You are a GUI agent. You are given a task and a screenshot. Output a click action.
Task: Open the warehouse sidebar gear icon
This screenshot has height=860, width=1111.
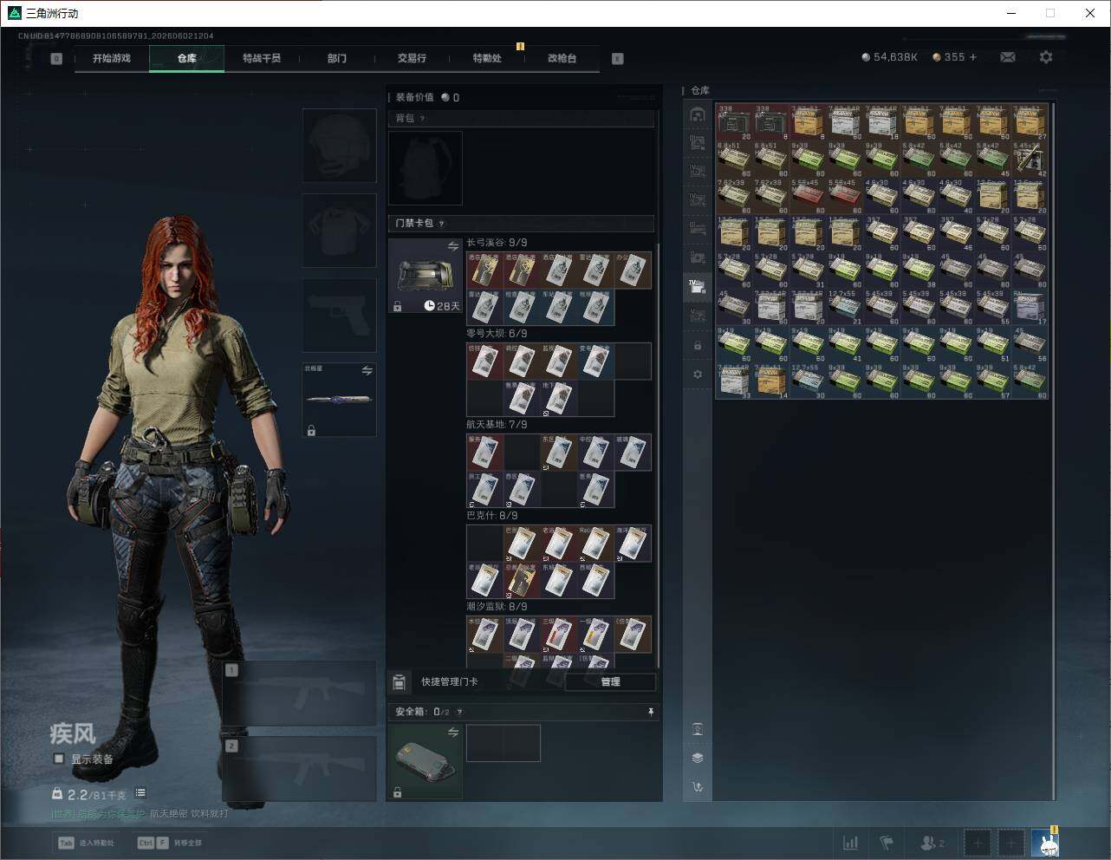point(698,375)
